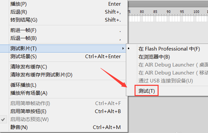Click the highlighted Test (测试) button

147,91
